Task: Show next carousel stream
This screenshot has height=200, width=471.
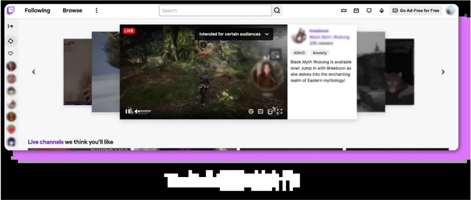Action: pos(443,72)
